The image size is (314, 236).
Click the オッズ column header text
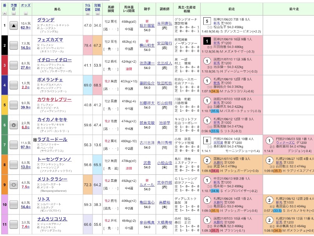(26, 5)
